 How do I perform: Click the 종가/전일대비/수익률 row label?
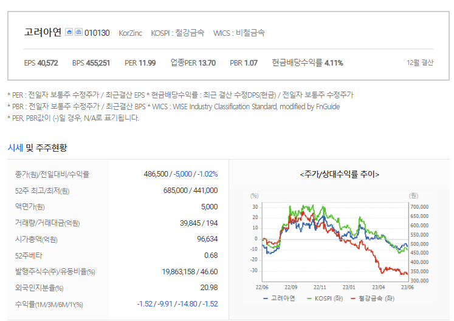coord(52,174)
